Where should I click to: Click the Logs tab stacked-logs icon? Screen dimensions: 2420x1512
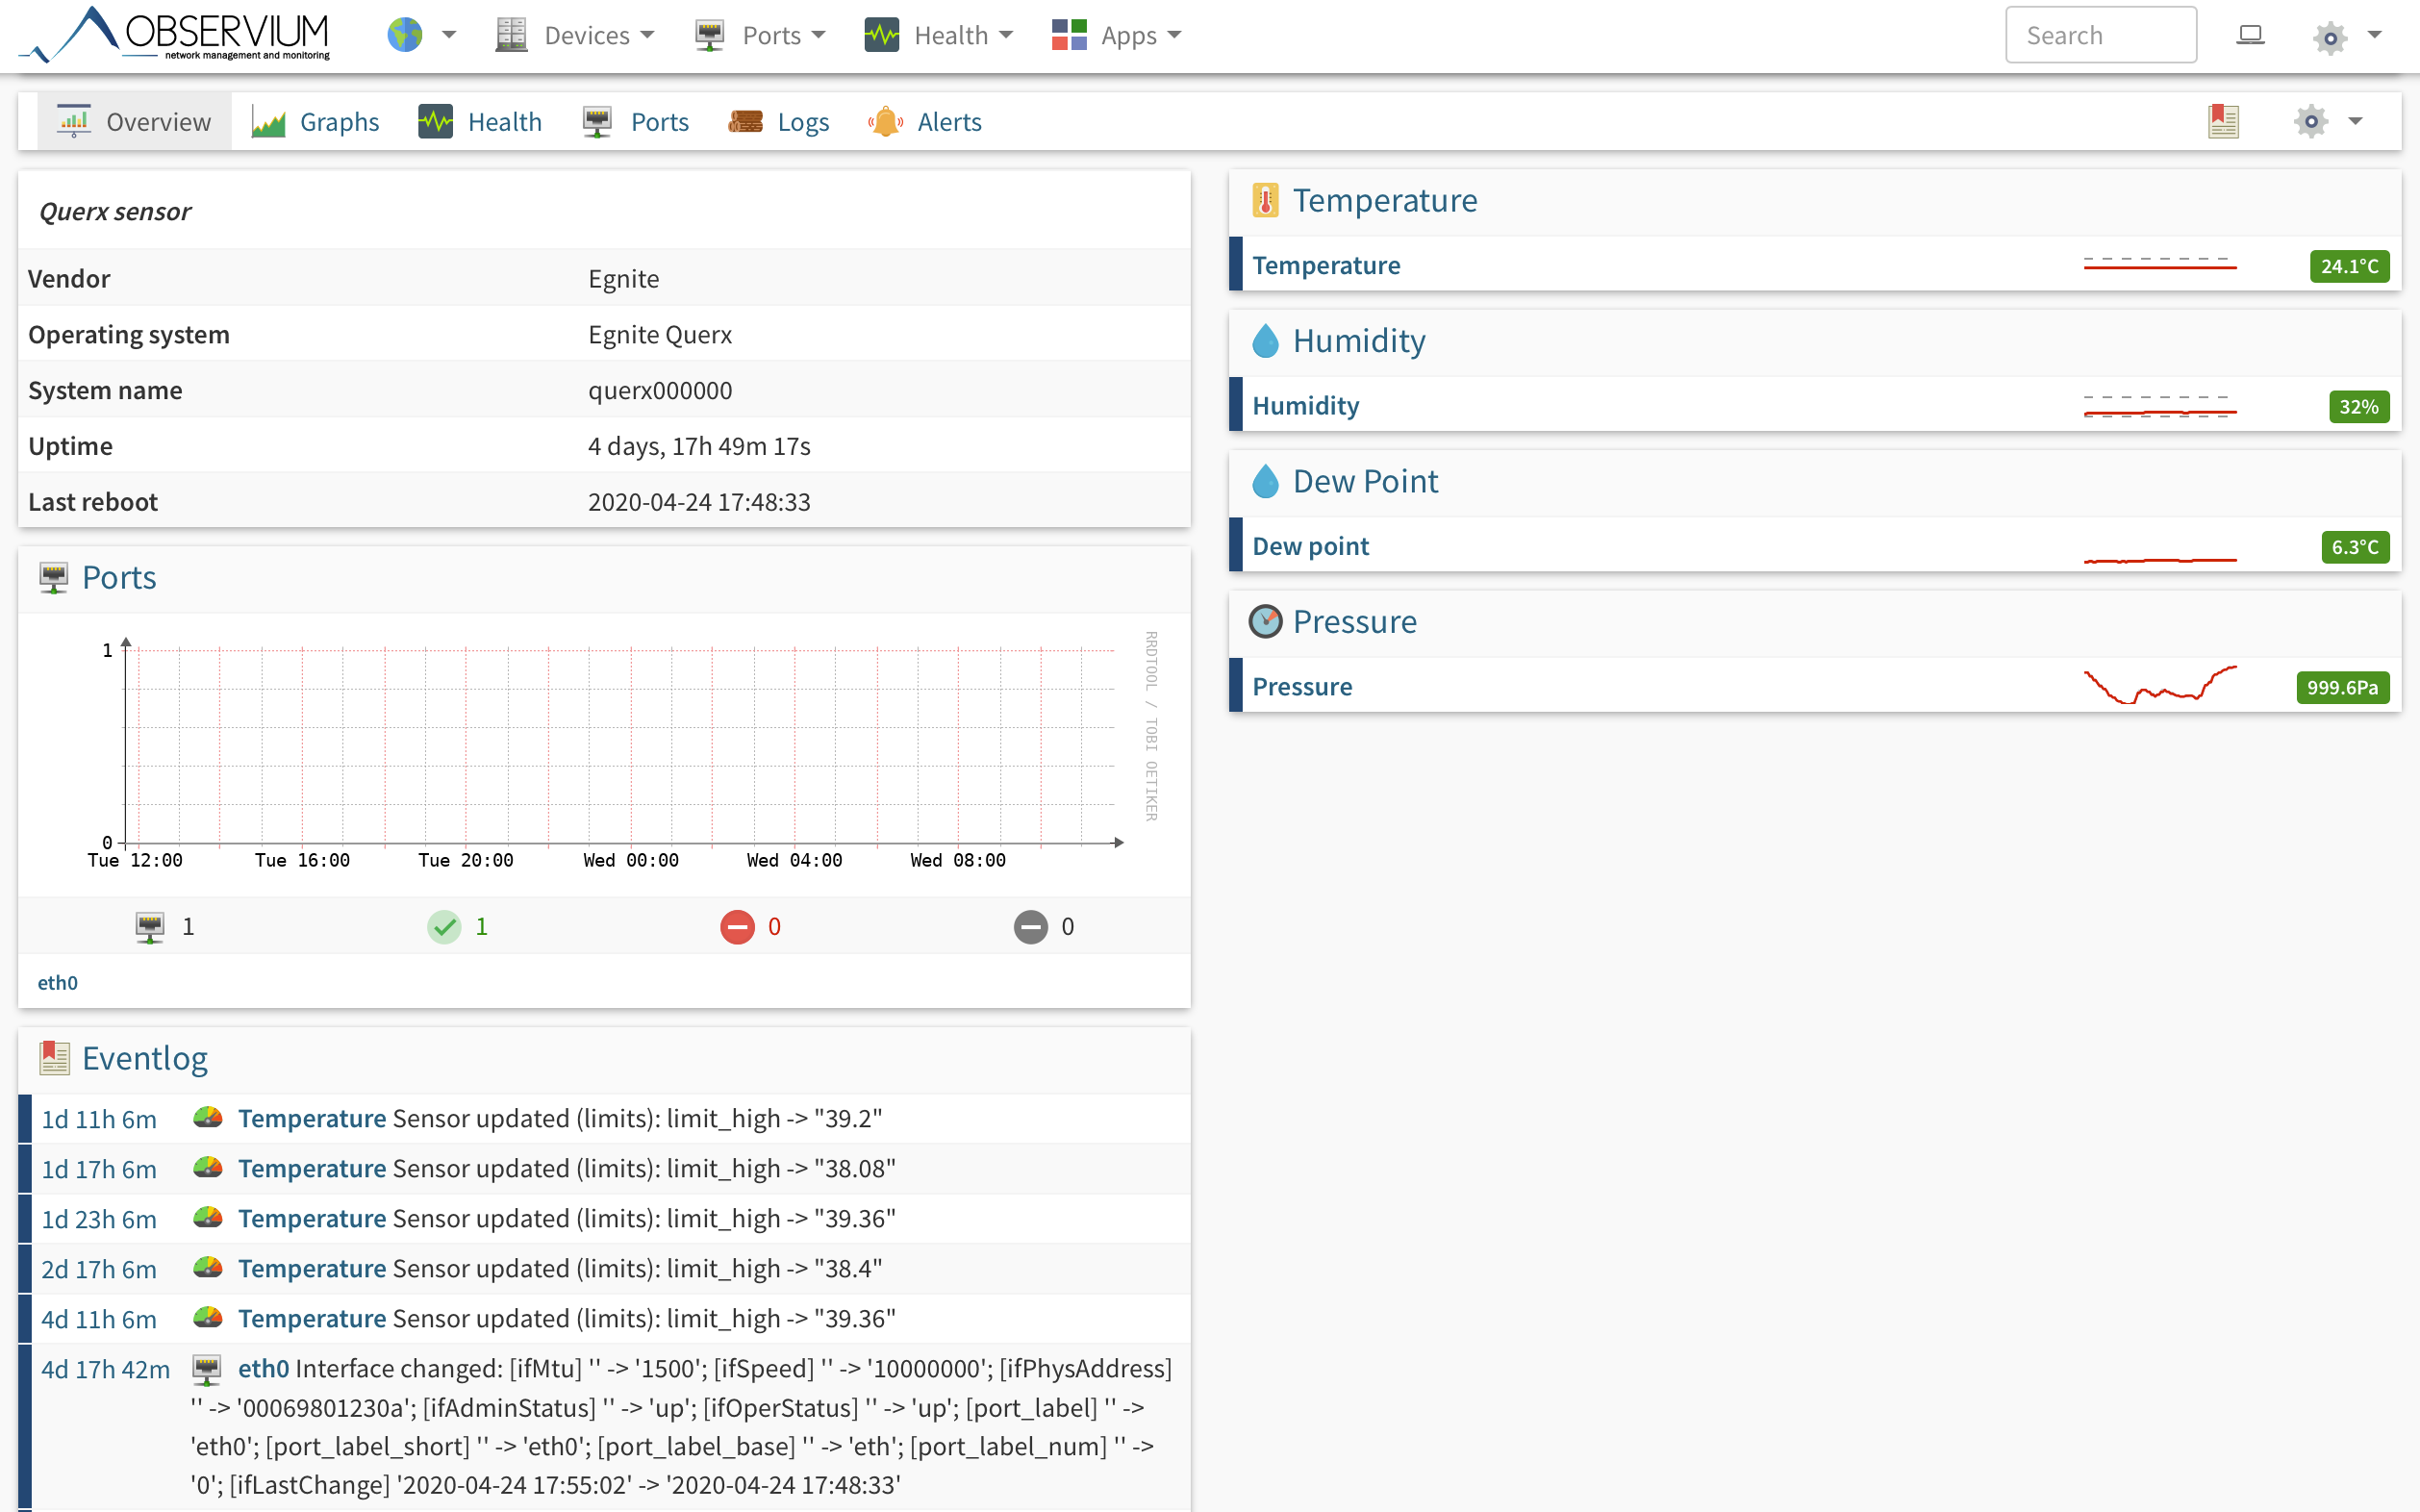746,122
